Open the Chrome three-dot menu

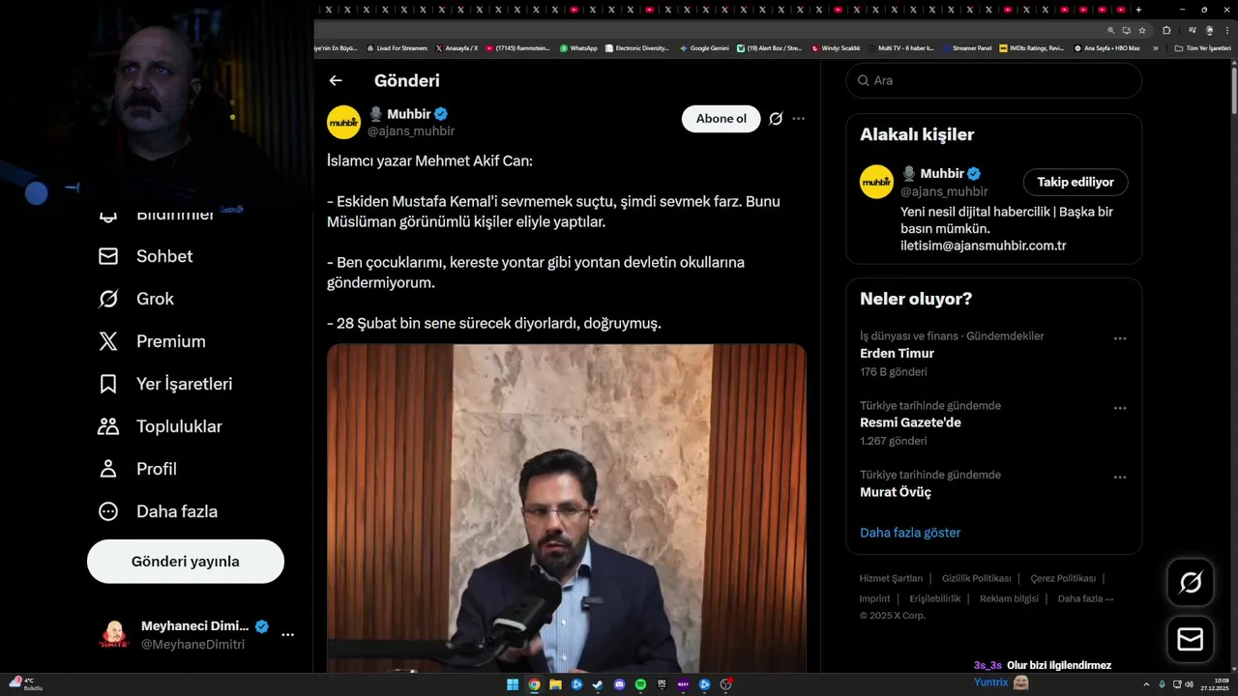[1226, 30]
